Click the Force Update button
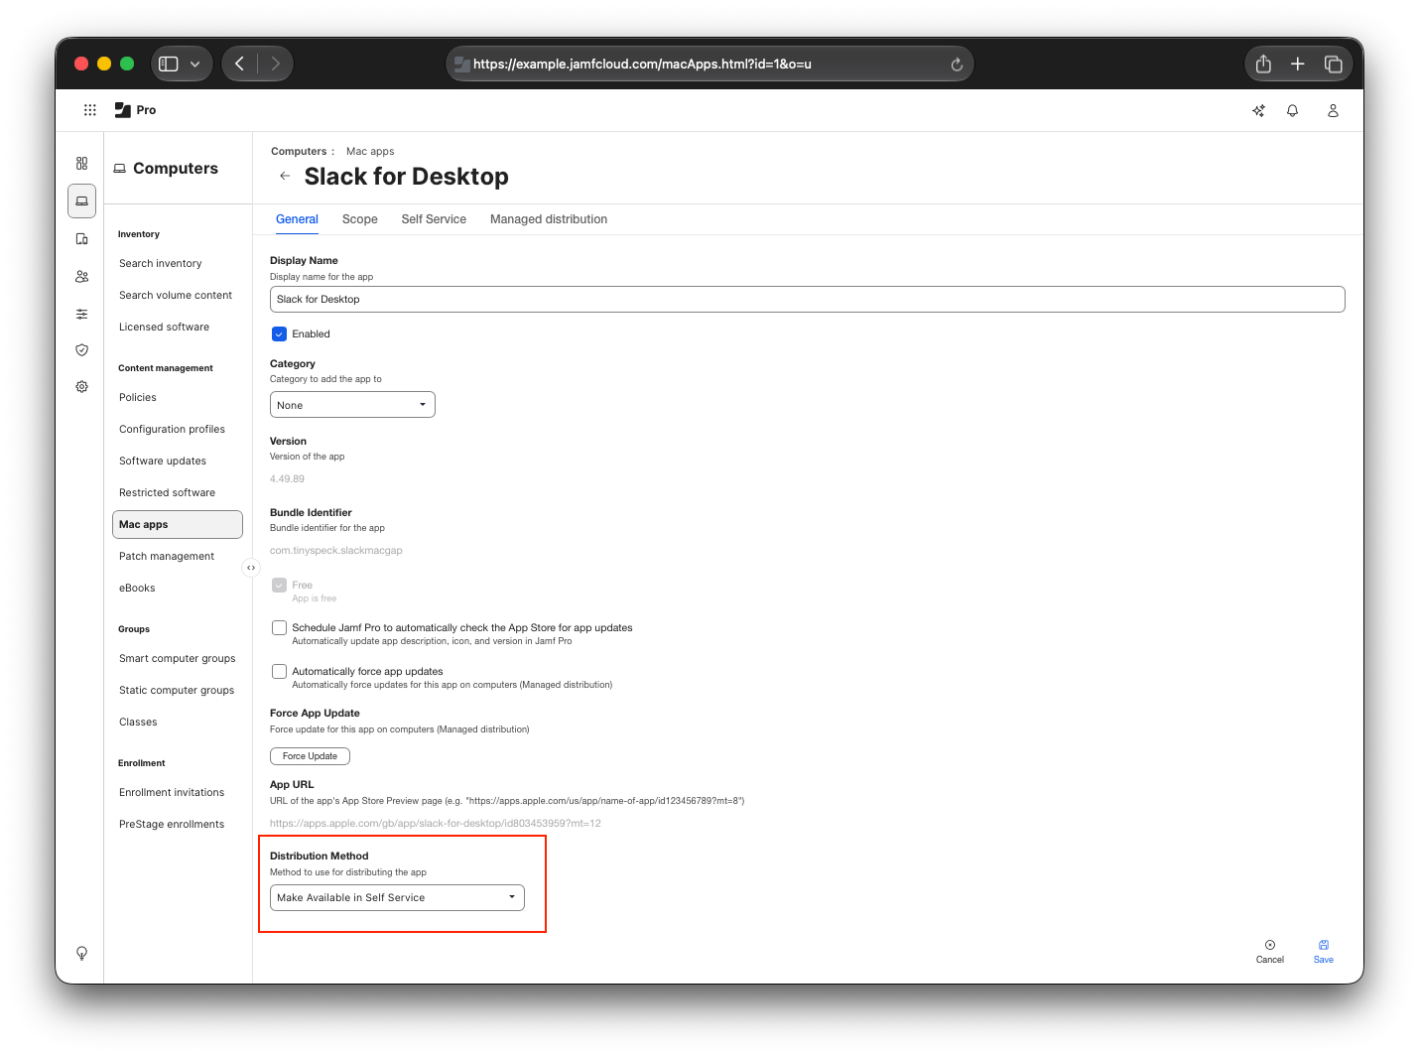This screenshot has width=1419, height=1057. pyautogui.click(x=310, y=756)
